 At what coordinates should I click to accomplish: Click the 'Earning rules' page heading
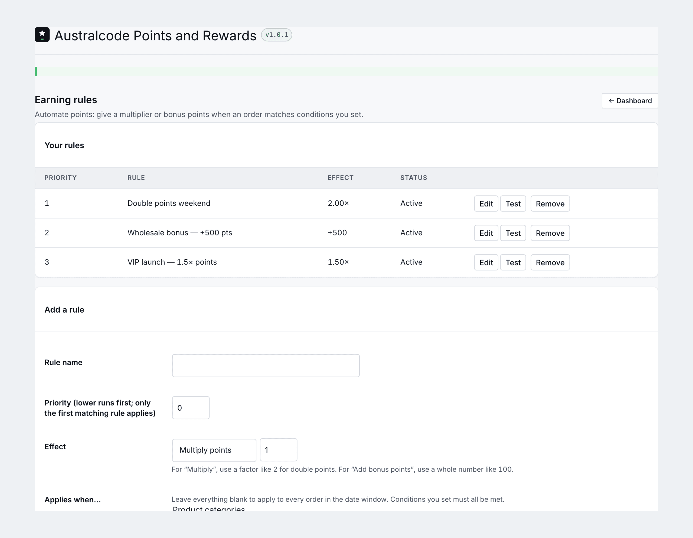pyautogui.click(x=66, y=99)
